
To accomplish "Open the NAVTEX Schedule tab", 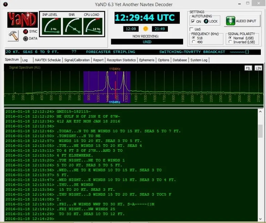I will (x=48, y=60).
